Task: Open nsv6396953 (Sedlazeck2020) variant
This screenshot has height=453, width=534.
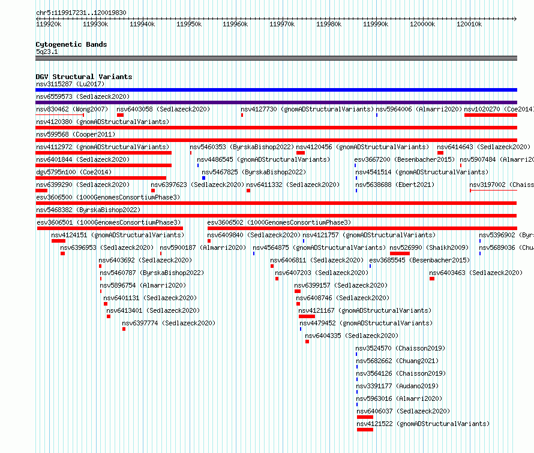Action: coord(107,247)
